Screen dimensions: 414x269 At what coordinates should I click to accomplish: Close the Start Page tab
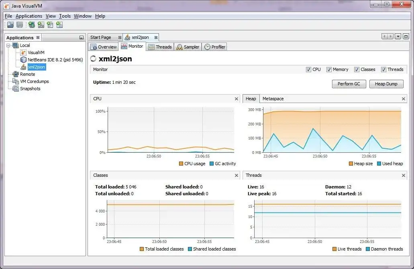pos(120,37)
